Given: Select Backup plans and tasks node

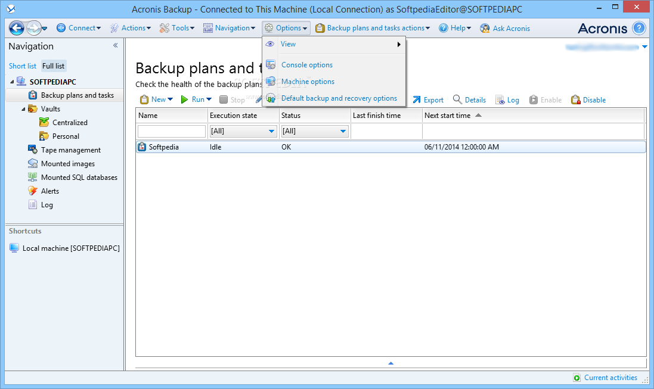Looking at the screenshot, I should [77, 95].
